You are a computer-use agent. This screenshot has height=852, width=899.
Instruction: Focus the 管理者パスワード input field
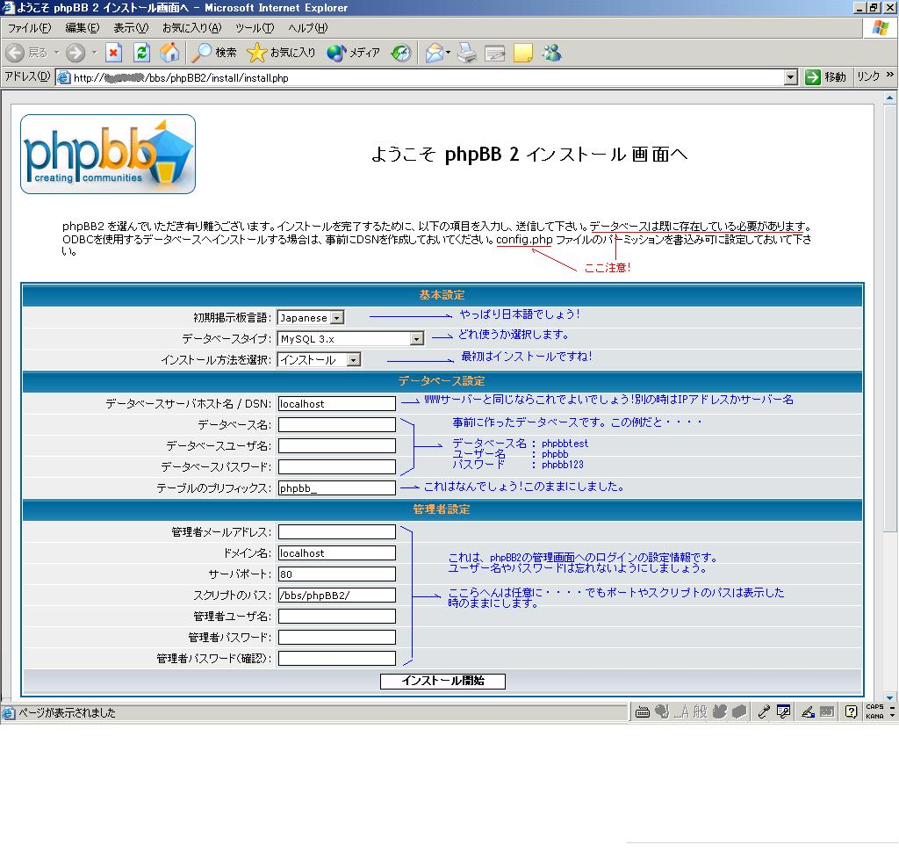point(336,638)
